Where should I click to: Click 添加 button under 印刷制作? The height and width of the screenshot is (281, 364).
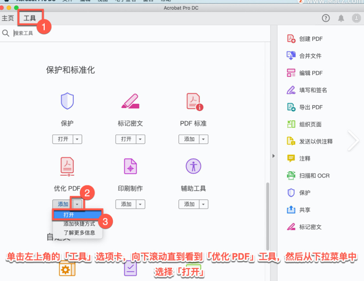tap(126, 204)
